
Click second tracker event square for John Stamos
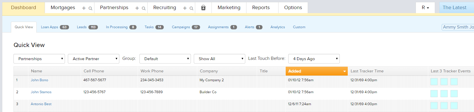(x=444, y=93)
